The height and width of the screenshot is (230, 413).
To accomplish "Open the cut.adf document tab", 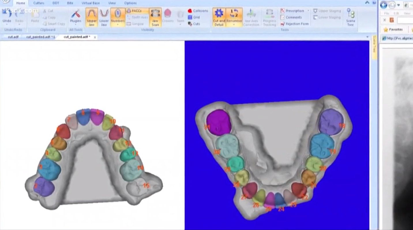I will [13, 37].
